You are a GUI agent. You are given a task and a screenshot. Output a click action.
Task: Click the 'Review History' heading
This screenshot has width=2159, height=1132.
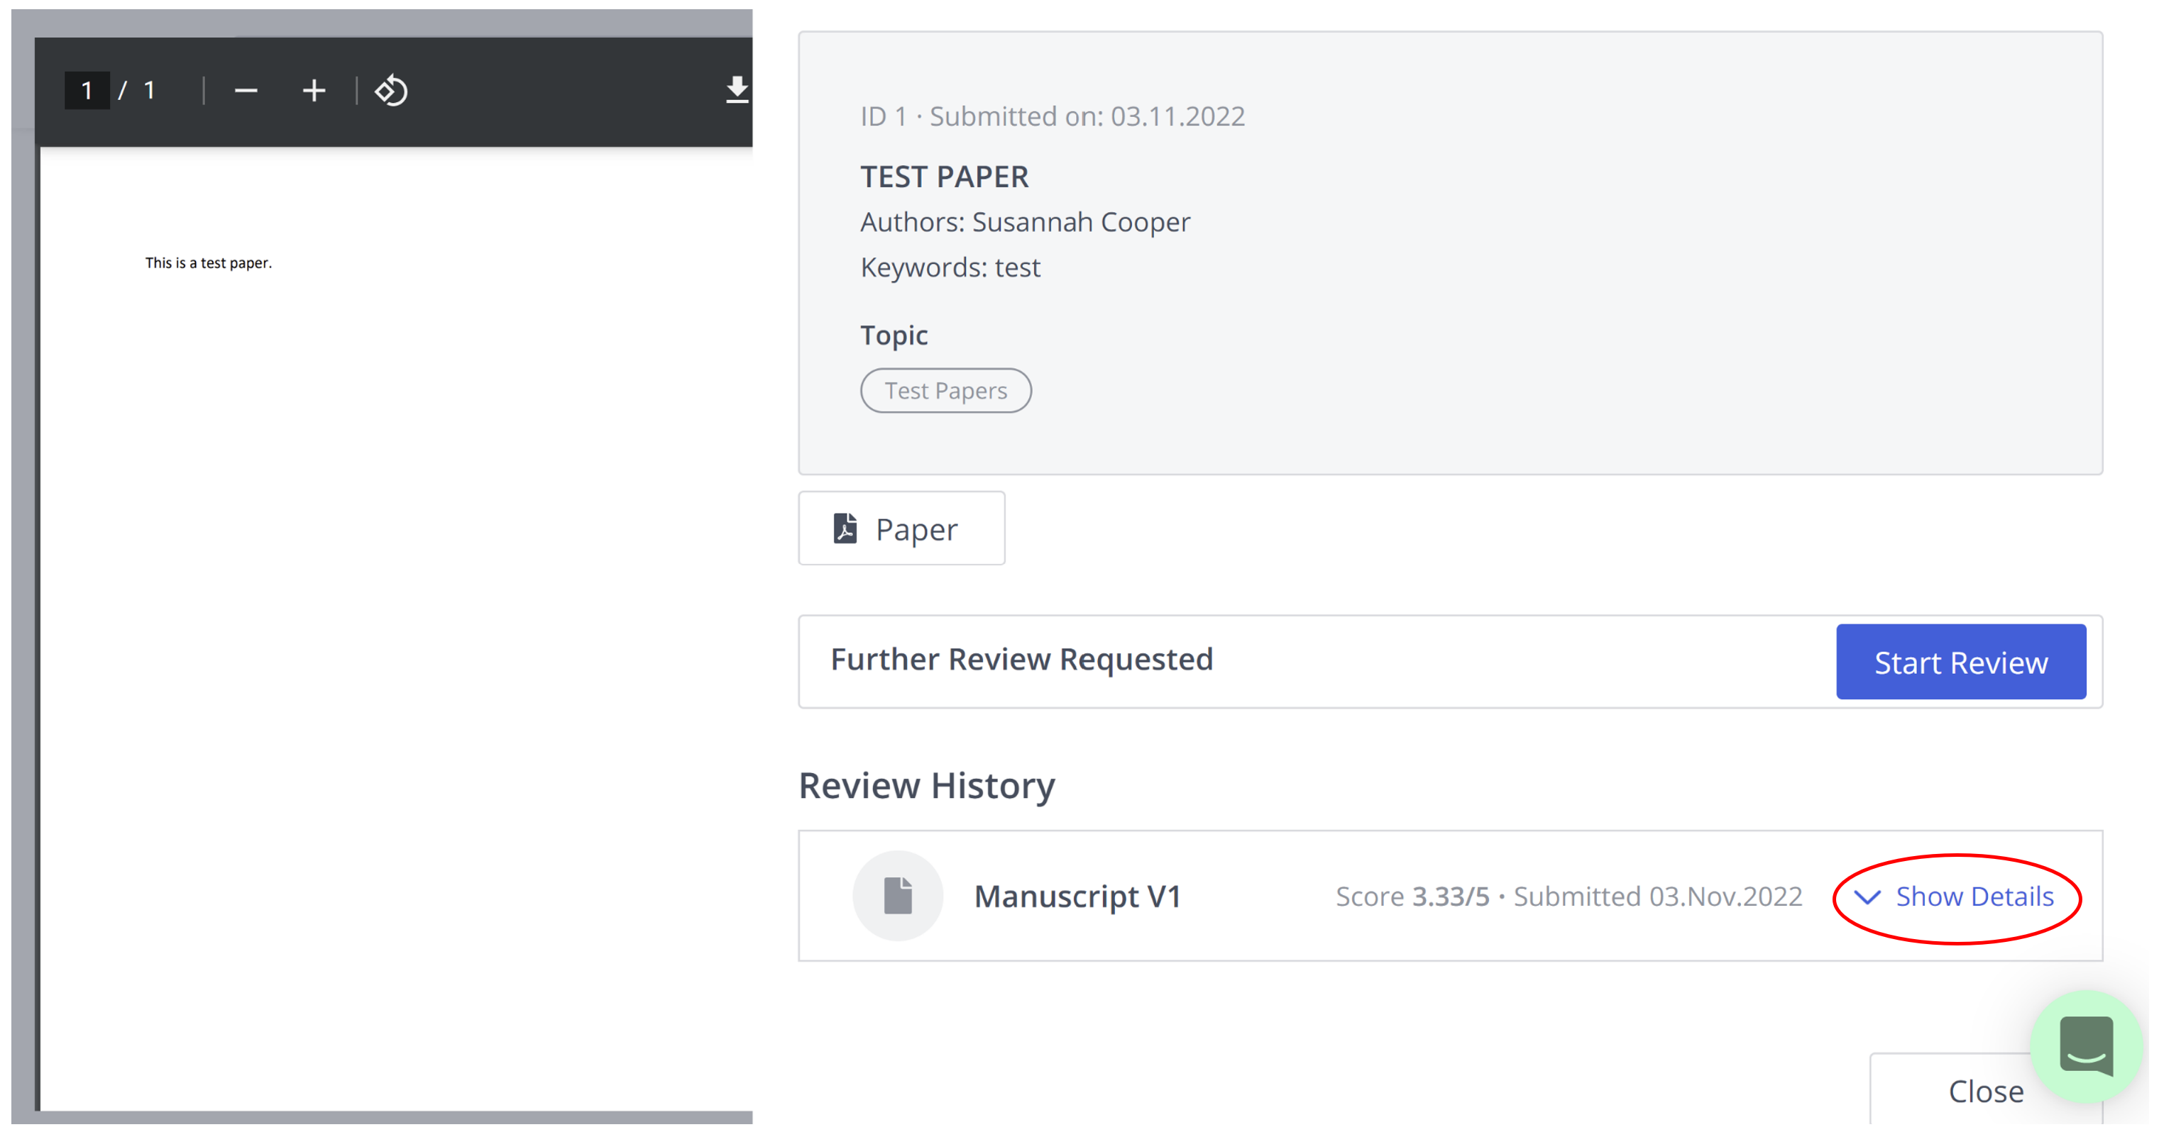click(926, 786)
